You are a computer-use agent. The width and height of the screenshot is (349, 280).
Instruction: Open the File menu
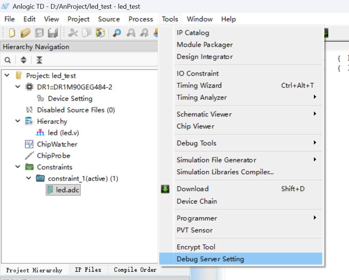[9, 19]
